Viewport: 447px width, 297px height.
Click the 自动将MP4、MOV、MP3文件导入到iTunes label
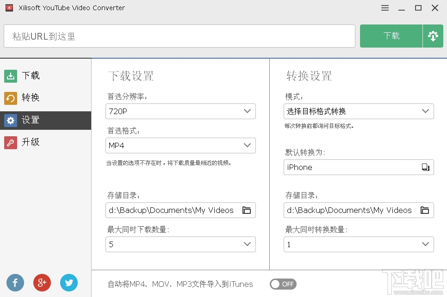[x=180, y=284]
